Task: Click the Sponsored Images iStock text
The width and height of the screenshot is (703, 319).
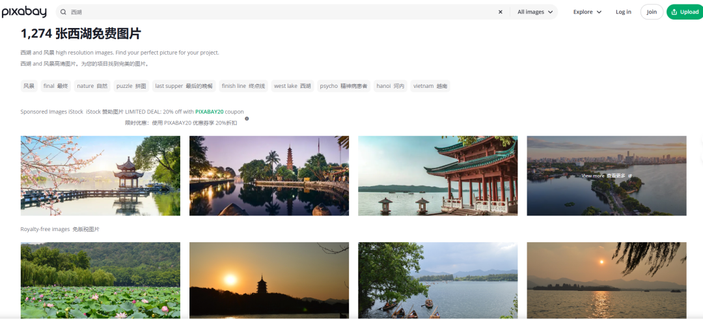Action: pos(52,112)
